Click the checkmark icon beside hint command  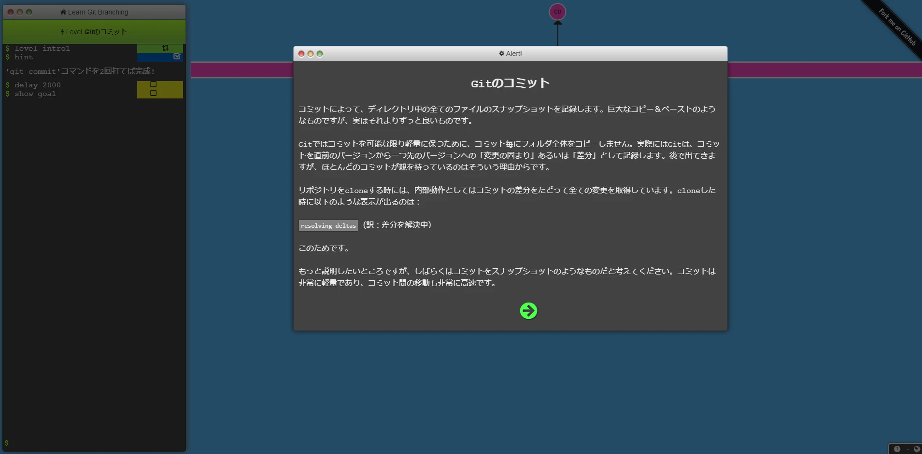tap(177, 56)
